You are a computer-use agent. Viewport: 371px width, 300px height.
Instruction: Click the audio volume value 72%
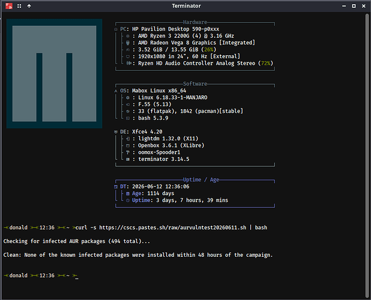(x=266, y=64)
